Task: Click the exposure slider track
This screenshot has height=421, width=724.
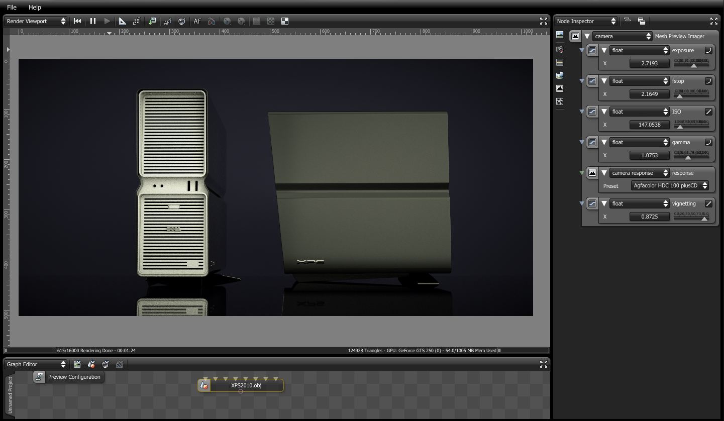Action: [692, 63]
